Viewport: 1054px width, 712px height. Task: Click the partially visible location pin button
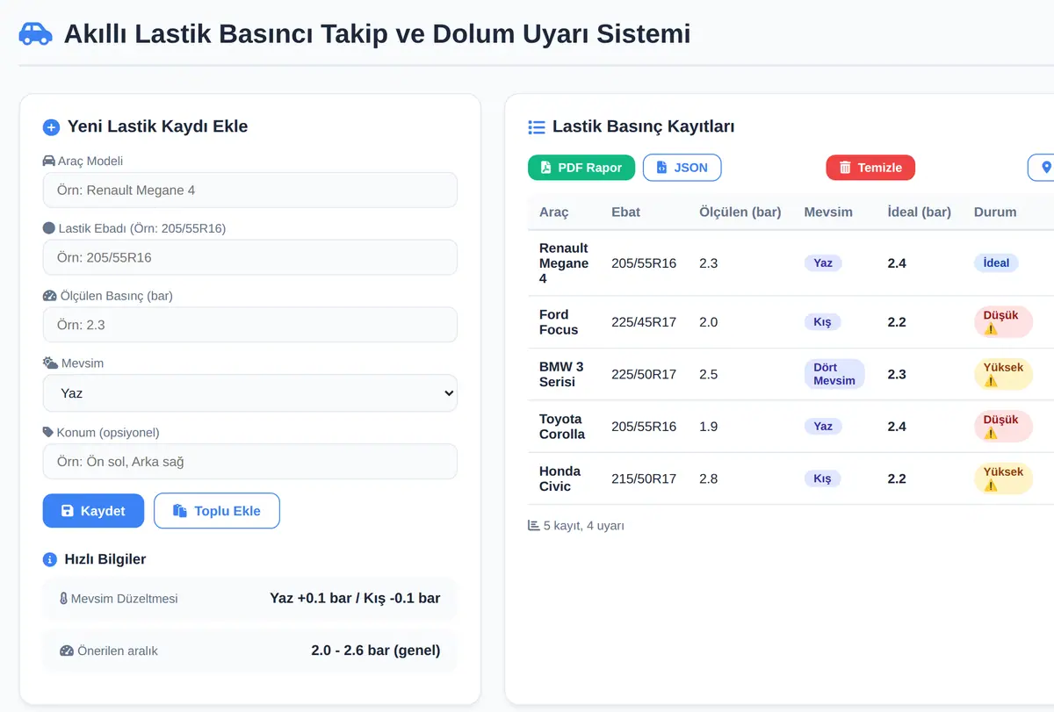click(1042, 168)
